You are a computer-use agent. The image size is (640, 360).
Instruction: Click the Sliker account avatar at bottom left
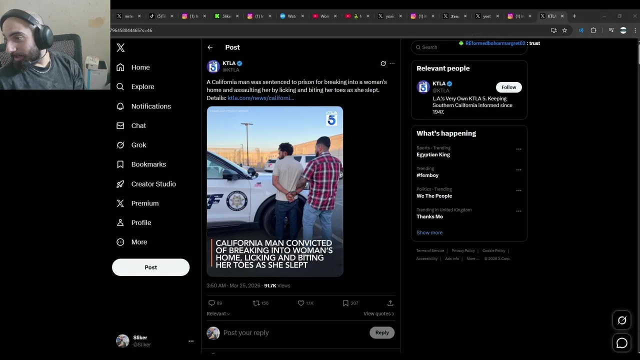(x=122, y=341)
